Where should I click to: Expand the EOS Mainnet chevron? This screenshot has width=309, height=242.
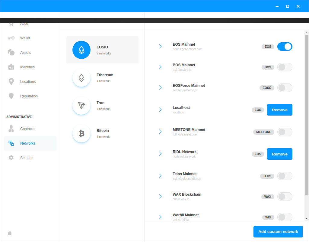[x=161, y=46]
